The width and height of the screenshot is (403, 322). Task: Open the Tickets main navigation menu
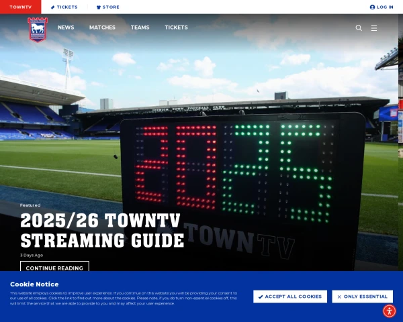(x=176, y=28)
